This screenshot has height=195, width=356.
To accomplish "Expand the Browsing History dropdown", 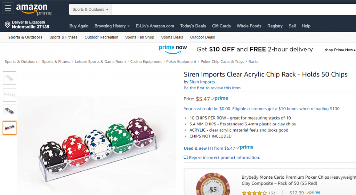I will pyautogui.click(x=112, y=26).
